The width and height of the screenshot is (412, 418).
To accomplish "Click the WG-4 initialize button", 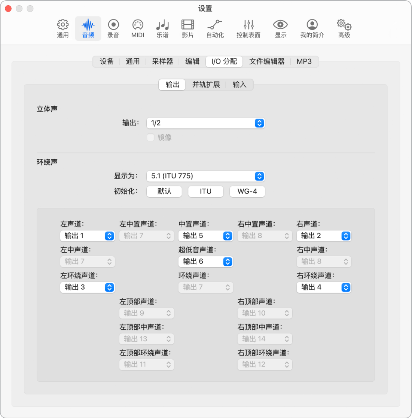I will pyautogui.click(x=247, y=191).
